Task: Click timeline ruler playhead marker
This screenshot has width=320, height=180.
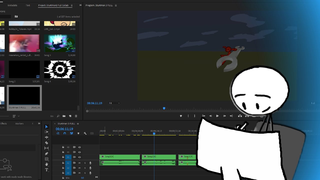Action: click(154, 134)
